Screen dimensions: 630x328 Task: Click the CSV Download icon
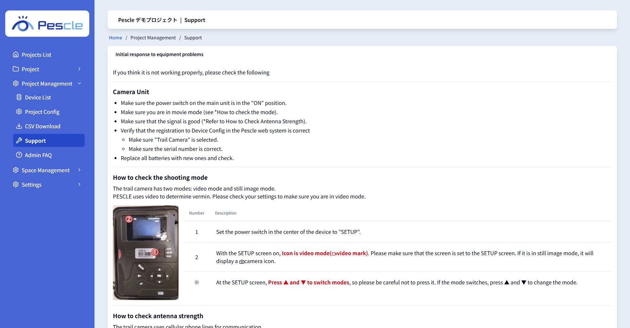19,126
